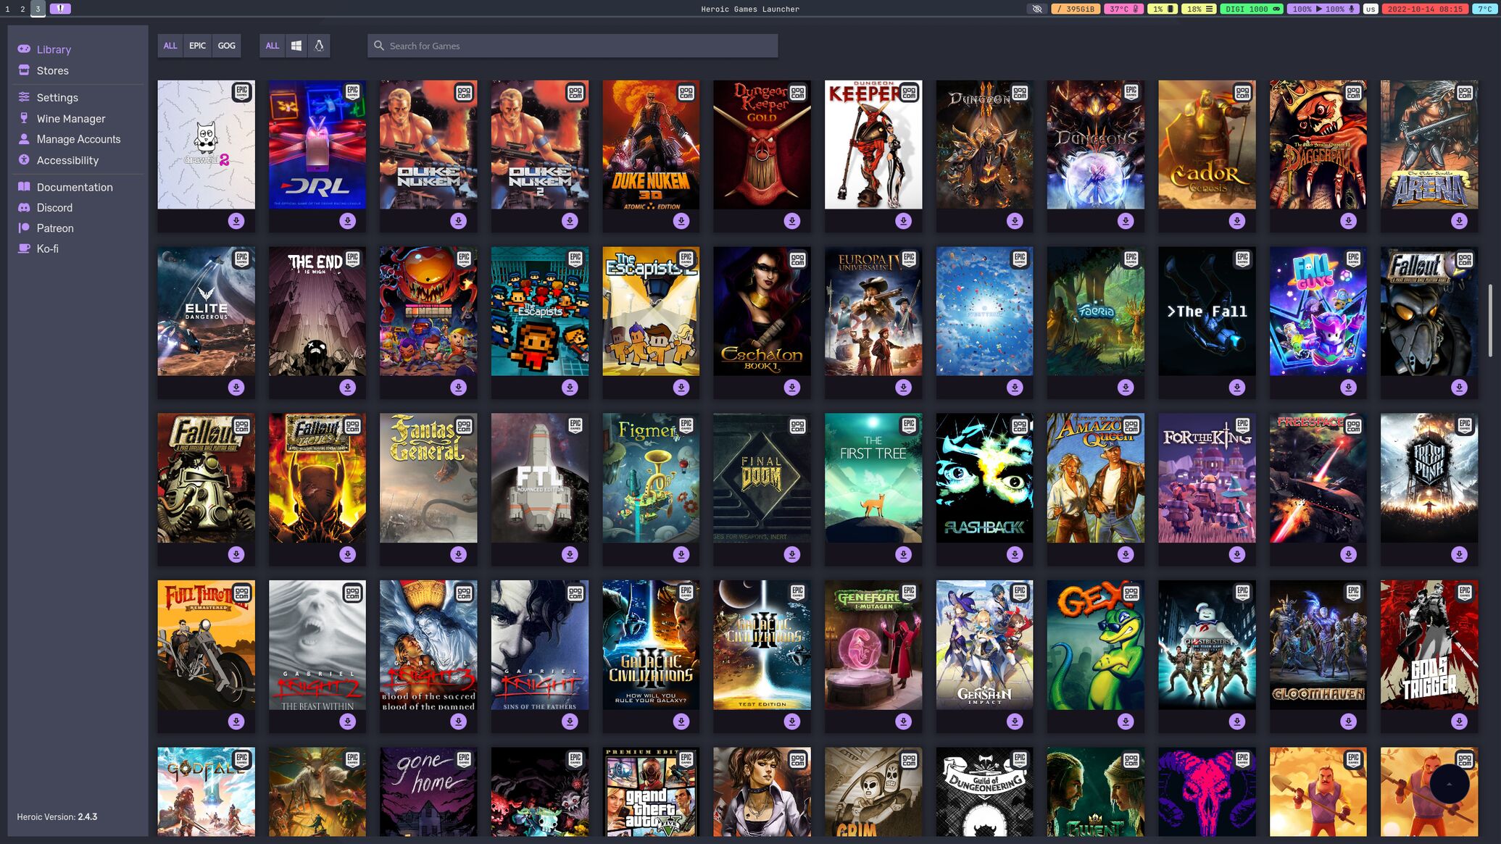This screenshot has height=844, width=1501.
Task: Download Final Doom
Action: (792, 554)
